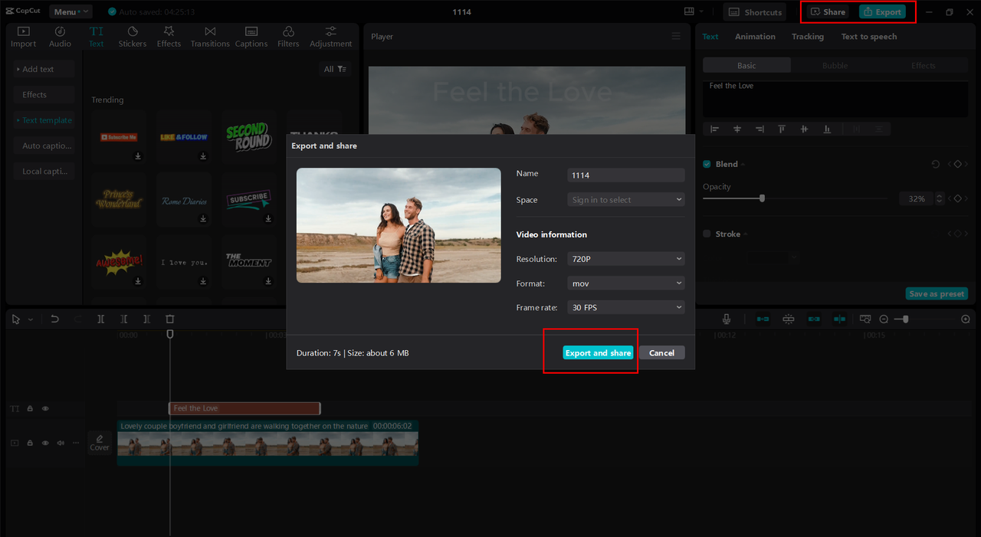This screenshot has width=981, height=537.
Task: Click the Name field containing 1114
Action: (625, 175)
